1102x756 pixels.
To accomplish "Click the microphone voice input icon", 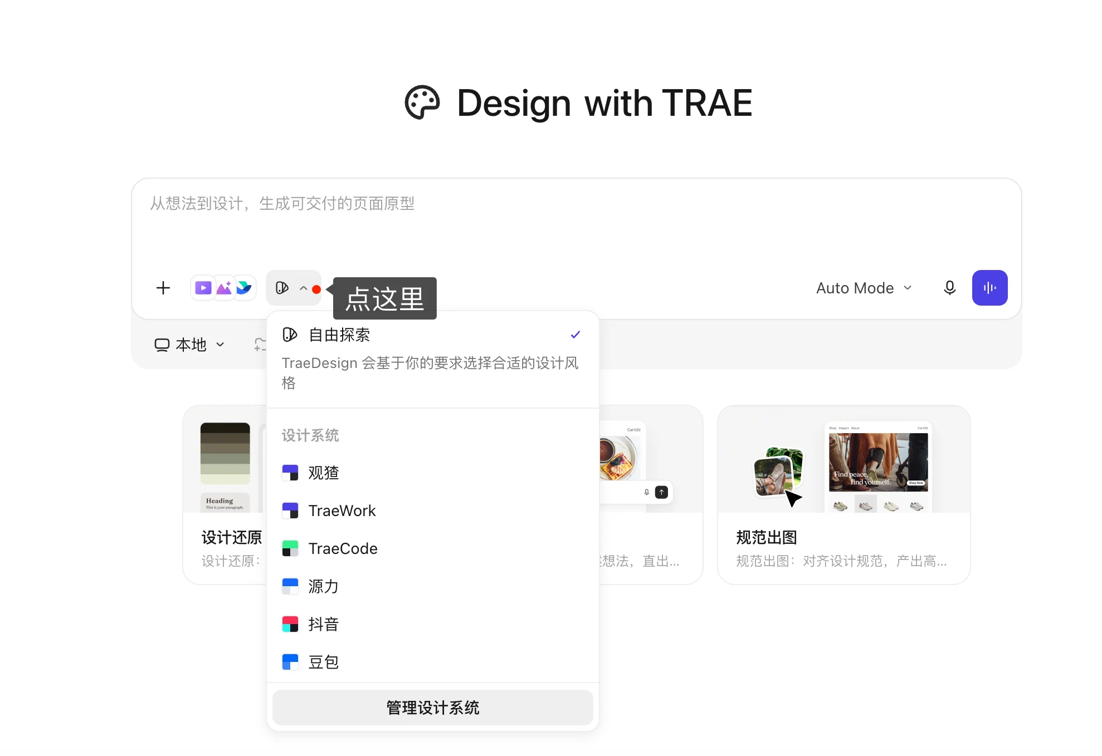I will point(950,288).
